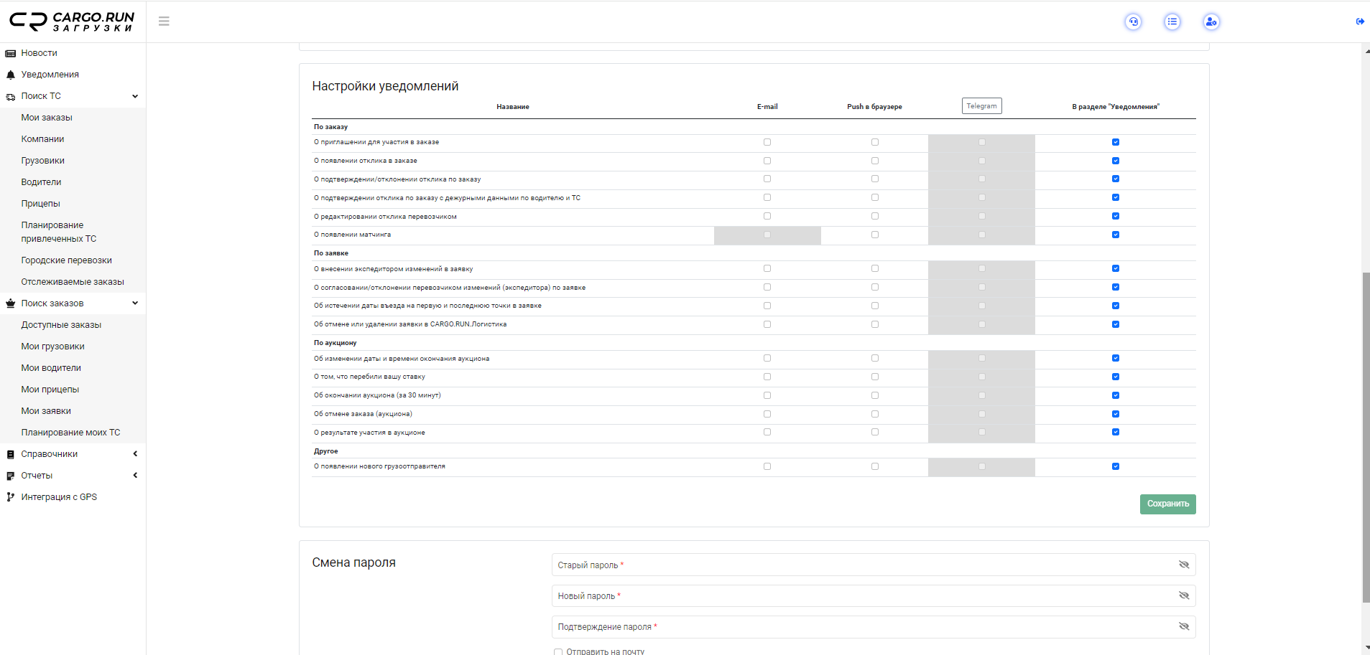Image resolution: width=1370 pixels, height=655 pixels.
Task: Open Мои прицепы
Action: (50, 390)
